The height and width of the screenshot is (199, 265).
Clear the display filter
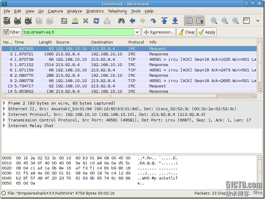click(x=186, y=32)
